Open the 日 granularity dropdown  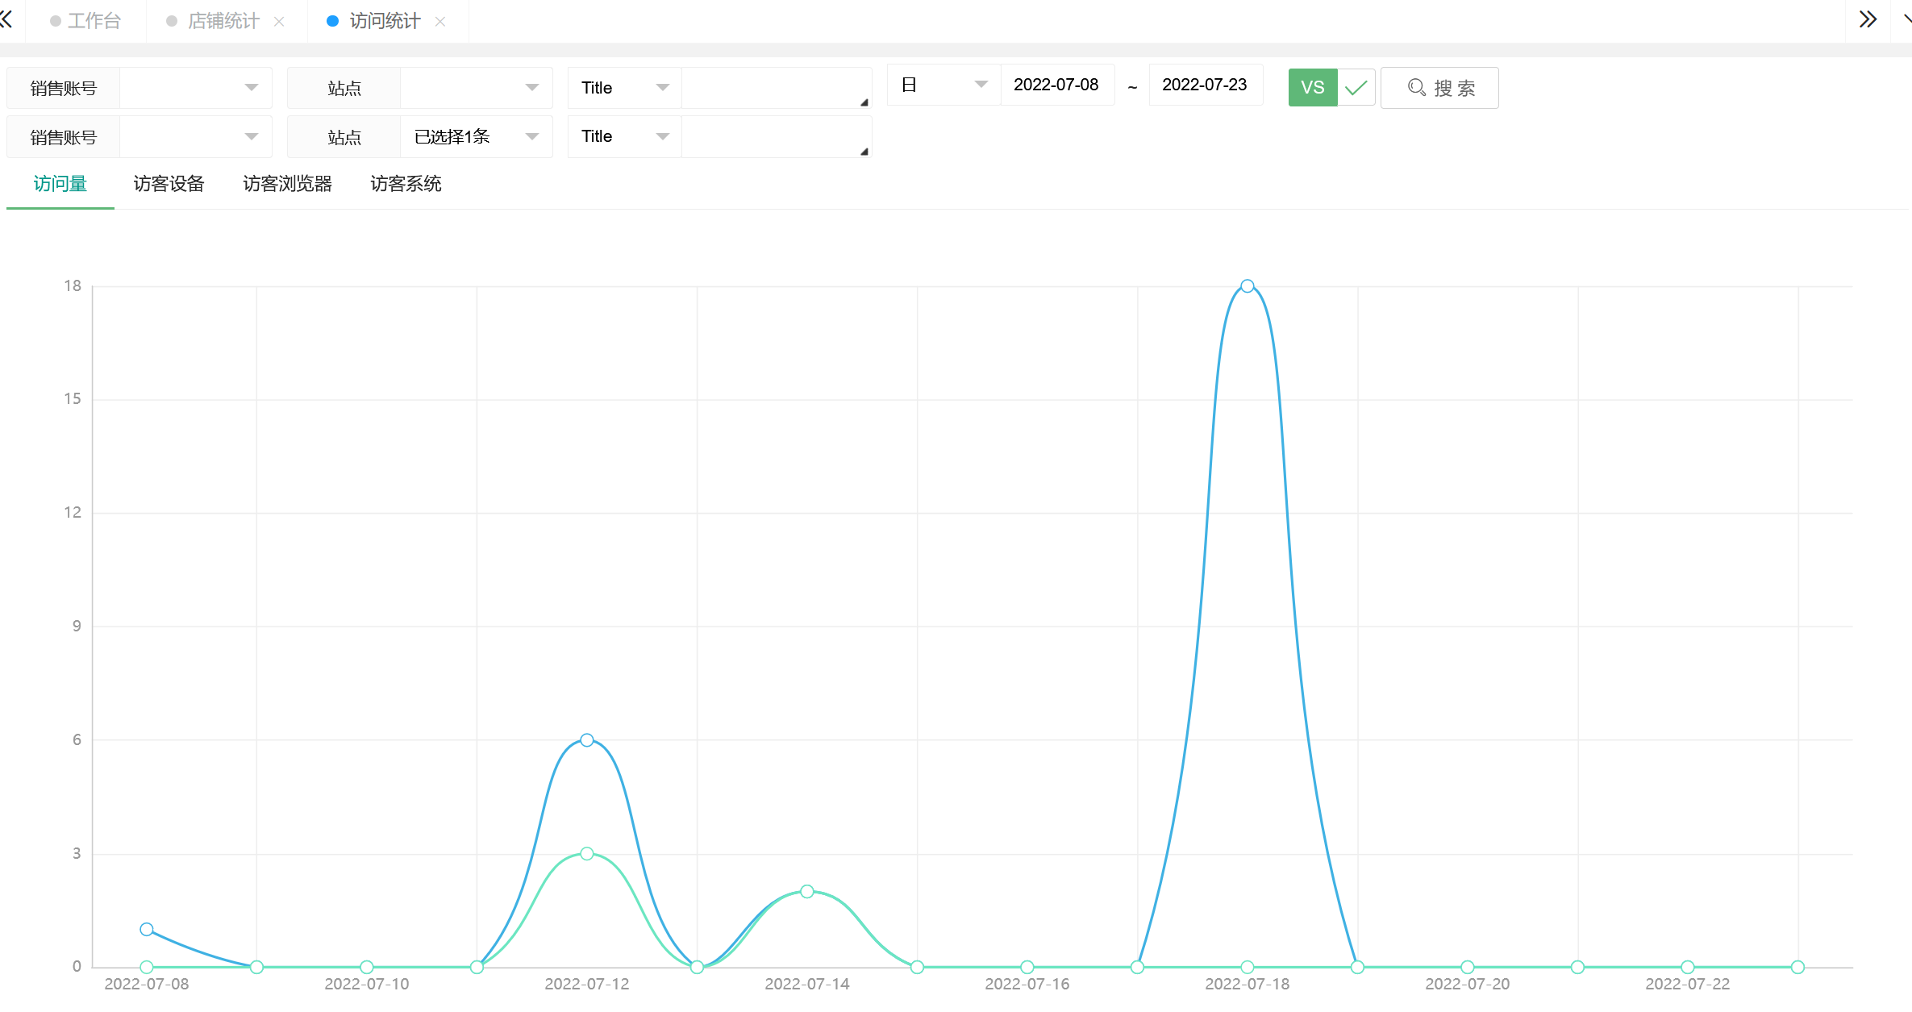click(x=944, y=85)
